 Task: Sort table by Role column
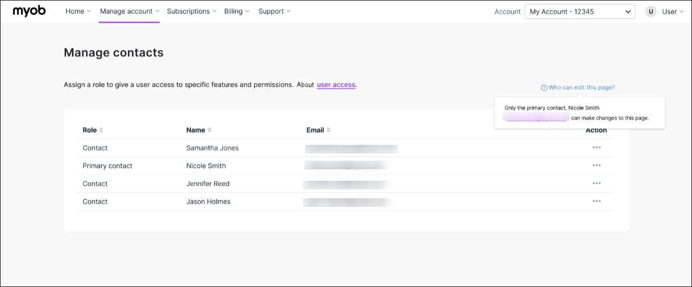point(93,130)
